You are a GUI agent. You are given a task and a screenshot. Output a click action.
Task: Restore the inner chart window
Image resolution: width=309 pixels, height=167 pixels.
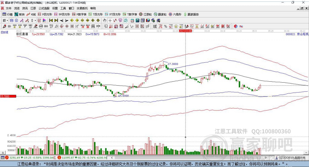302,8
